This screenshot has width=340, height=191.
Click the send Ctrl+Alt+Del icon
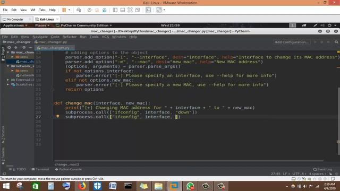(x=79, y=10)
